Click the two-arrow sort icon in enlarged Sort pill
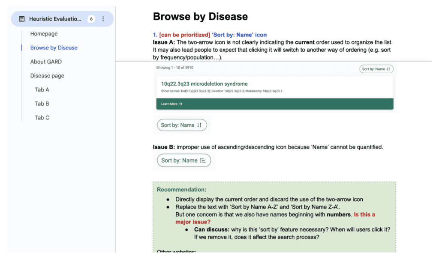 coord(199,125)
